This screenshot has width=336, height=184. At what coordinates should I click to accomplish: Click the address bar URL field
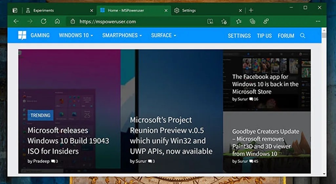click(138, 22)
